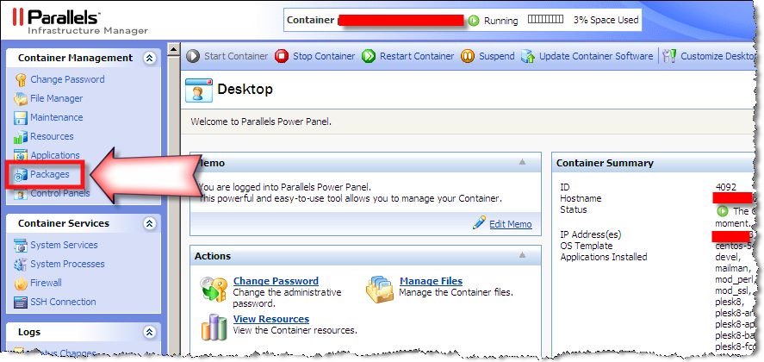Open System Processes link
Viewport: 764px width, 362px height.
click(x=67, y=264)
